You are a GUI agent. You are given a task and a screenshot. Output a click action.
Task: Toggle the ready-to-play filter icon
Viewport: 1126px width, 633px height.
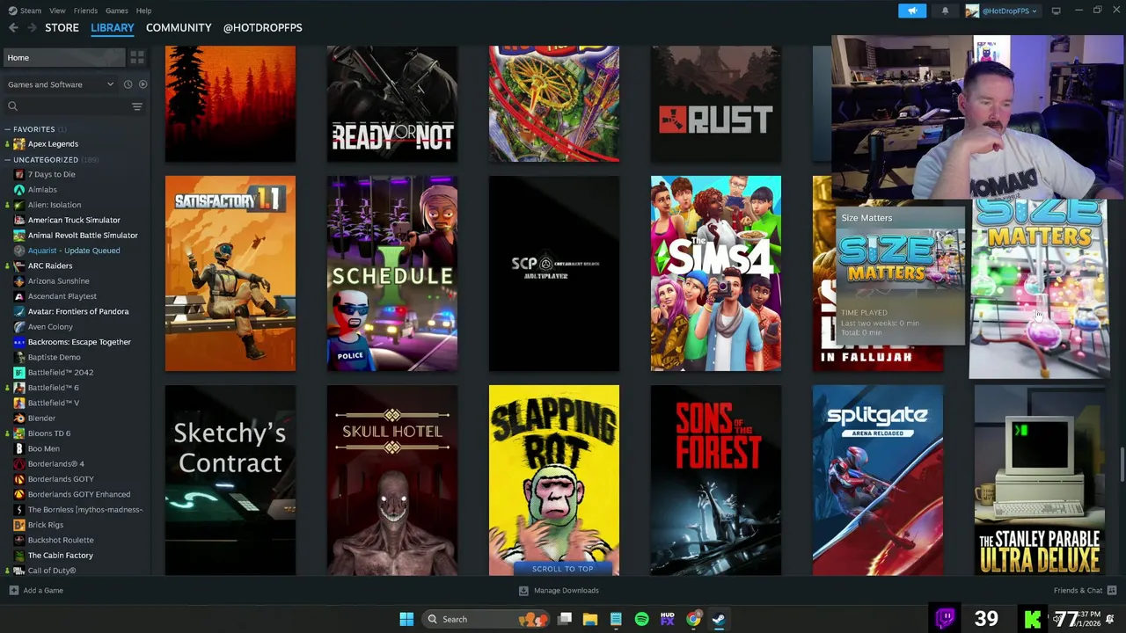click(x=143, y=84)
